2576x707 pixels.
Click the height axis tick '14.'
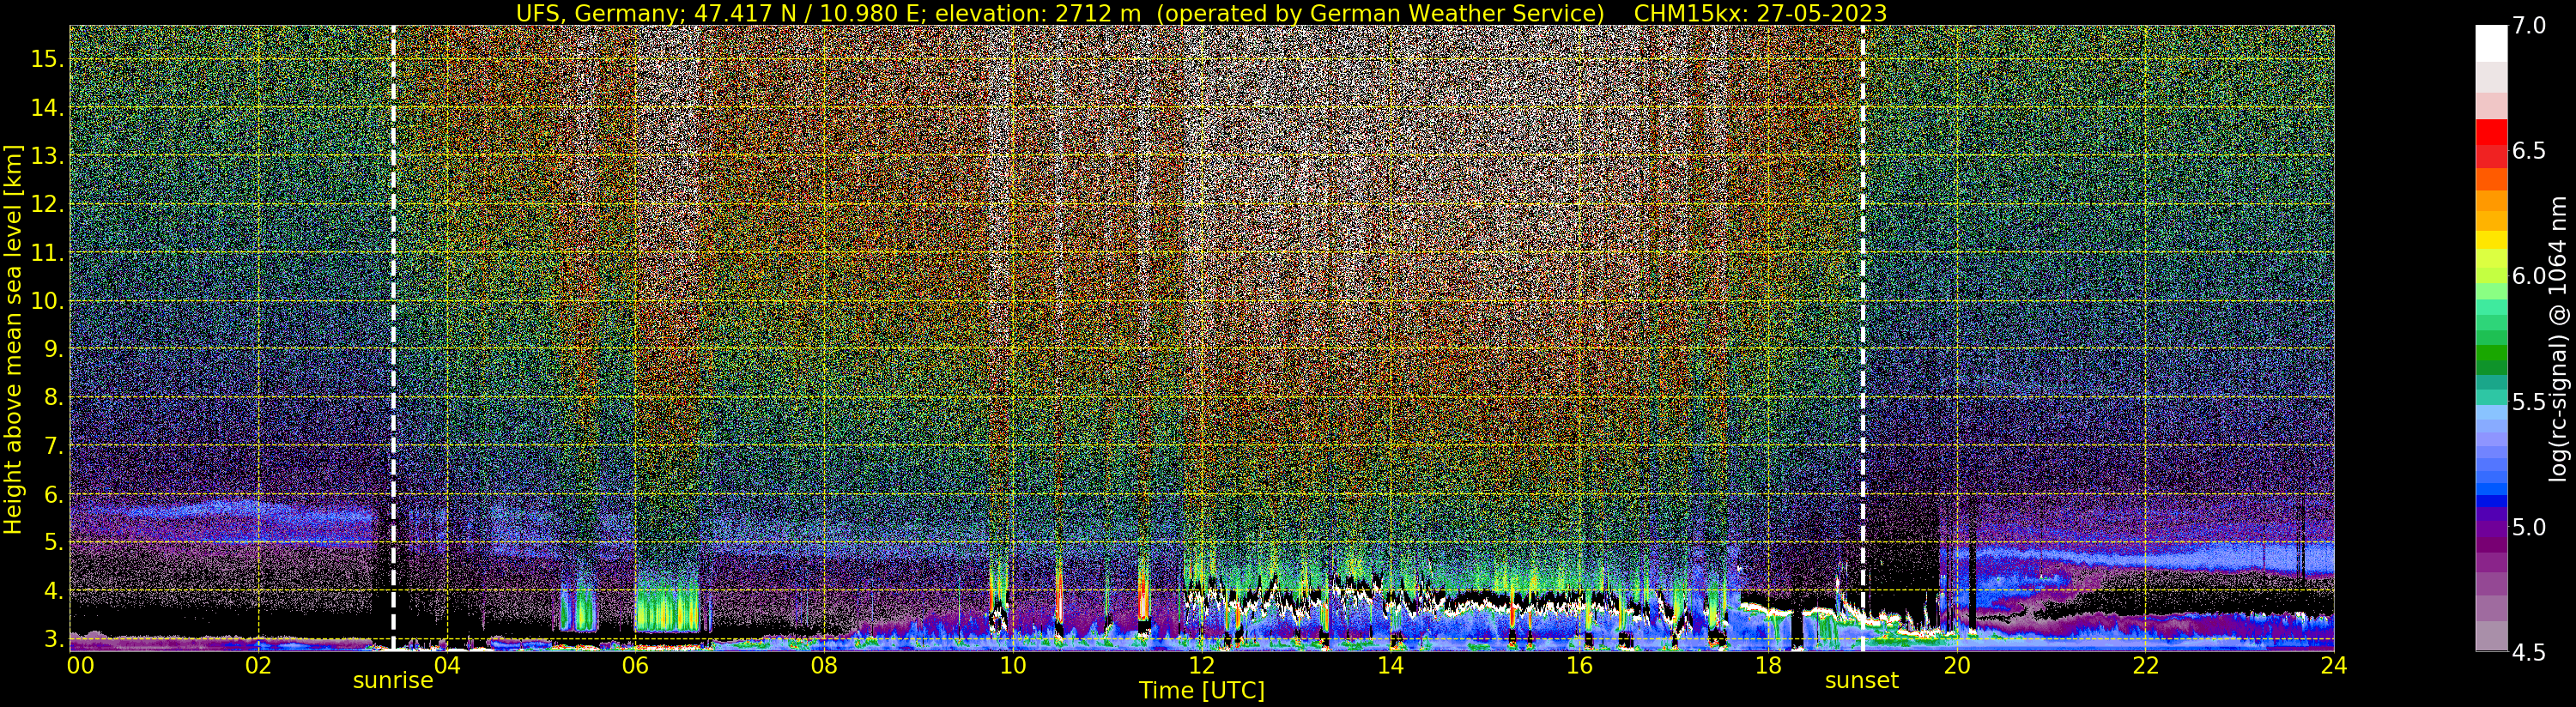click(46, 108)
